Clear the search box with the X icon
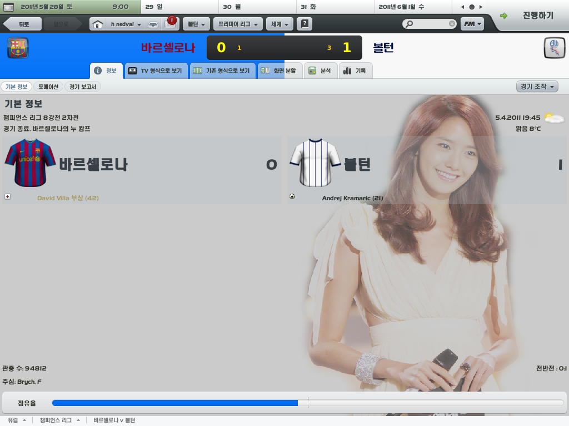 (x=452, y=24)
